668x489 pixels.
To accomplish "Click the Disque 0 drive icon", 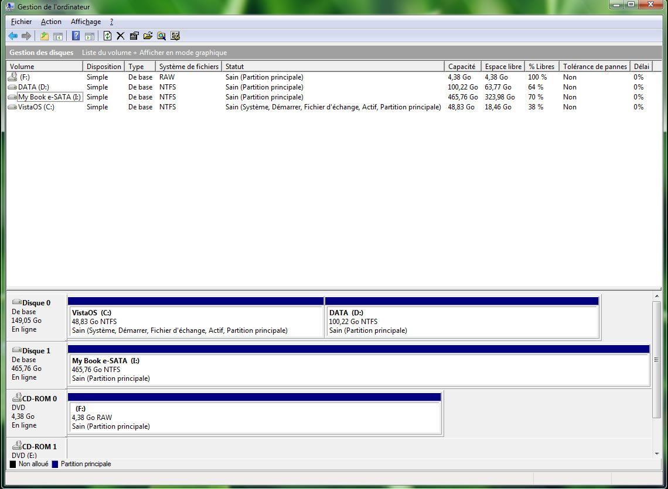I will pyautogui.click(x=16, y=302).
